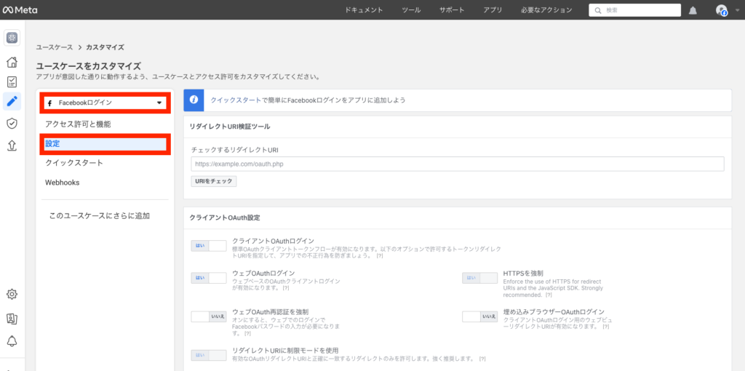
Task: Select アクセス許可と機能 in the side menu
Action: [78, 124]
